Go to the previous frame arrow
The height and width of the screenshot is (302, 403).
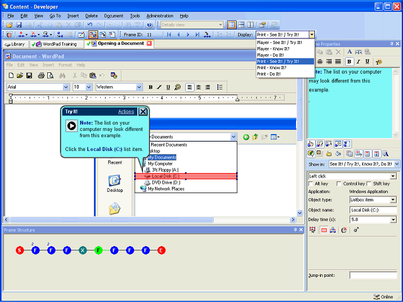tap(178, 35)
